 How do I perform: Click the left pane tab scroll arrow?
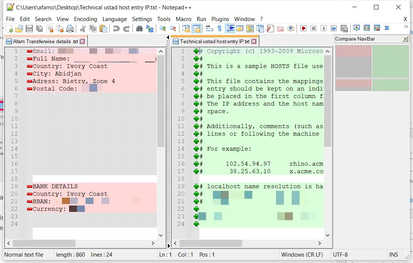coord(168,37)
